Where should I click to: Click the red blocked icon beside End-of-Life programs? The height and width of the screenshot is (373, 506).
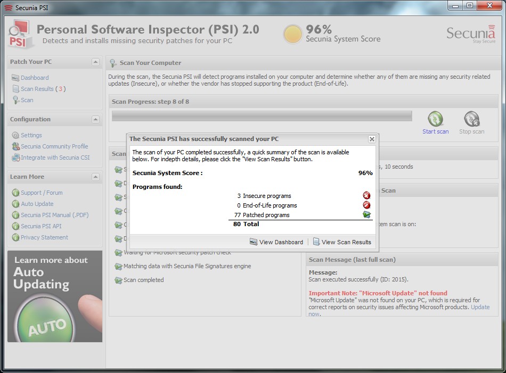pos(366,205)
